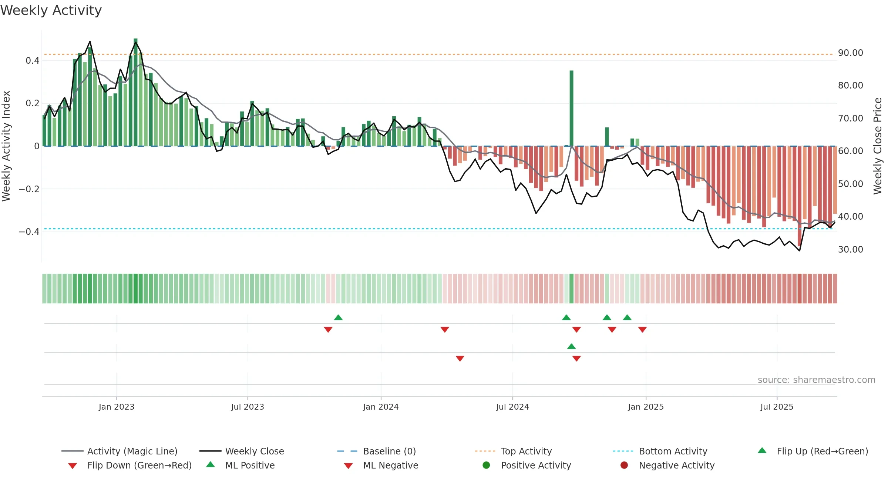
Task: Click the ML Negative triangle between Jan 2024 and Jul 2024
Action: point(460,359)
